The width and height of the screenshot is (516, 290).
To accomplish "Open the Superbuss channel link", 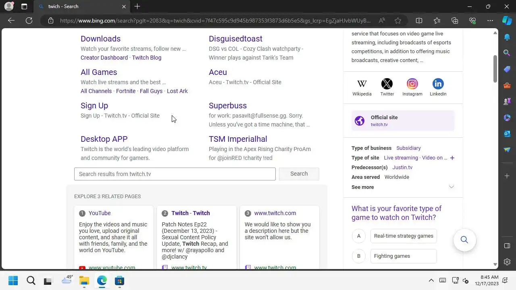I will [228, 106].
